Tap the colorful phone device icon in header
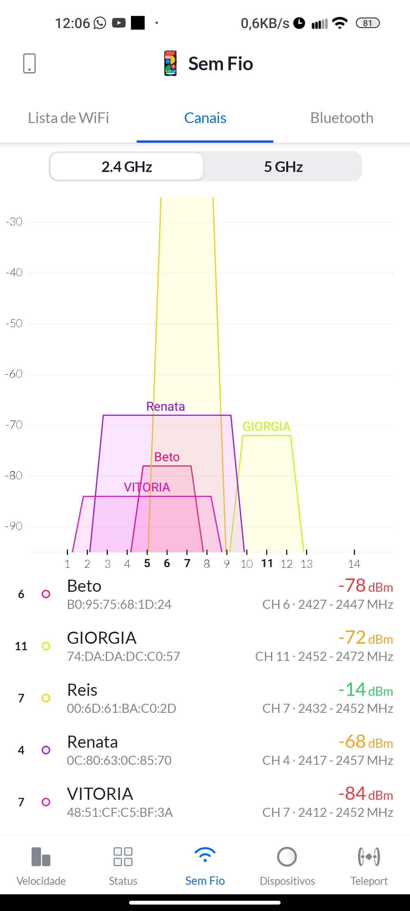The image size is (410, 911). coord(170,63)
